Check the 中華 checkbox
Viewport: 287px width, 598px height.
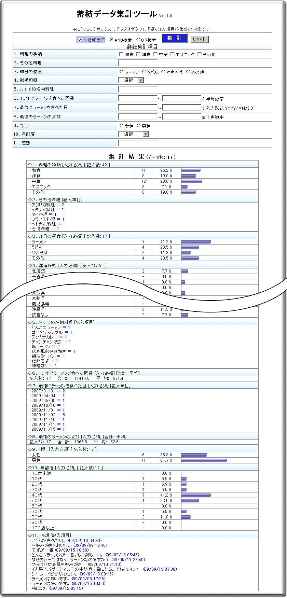(x=155, y=54)
